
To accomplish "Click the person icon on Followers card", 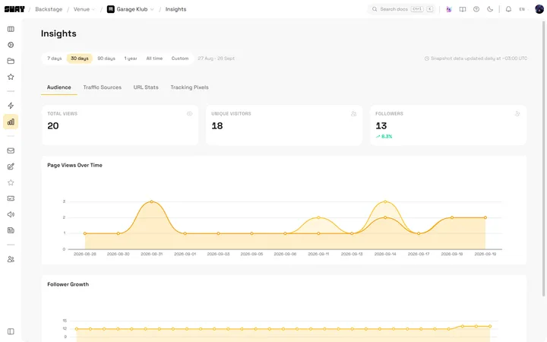I will (x=517, y=114).
